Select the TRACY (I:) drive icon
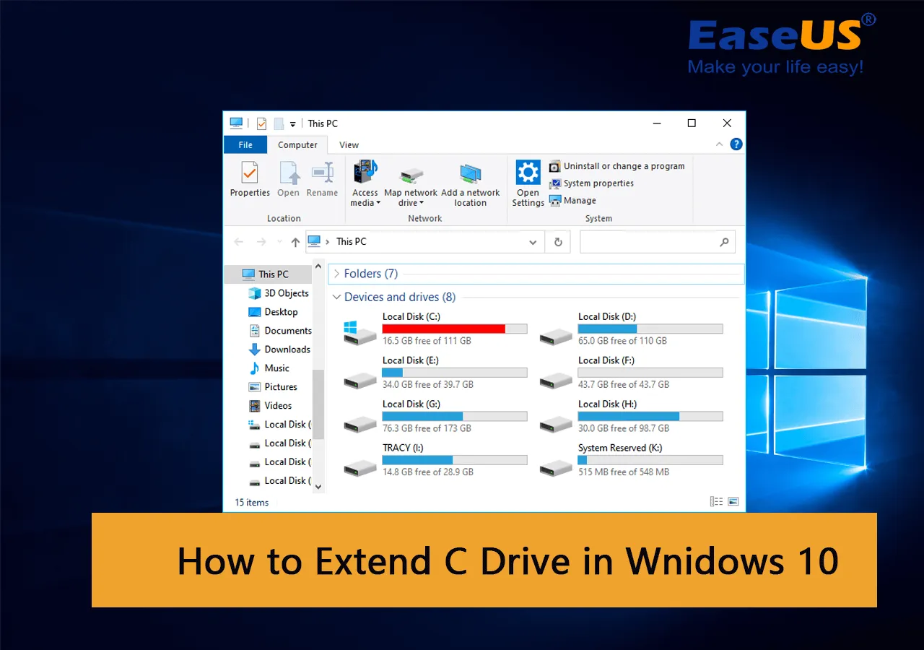 pyautogui.click(x=359, y=467)
